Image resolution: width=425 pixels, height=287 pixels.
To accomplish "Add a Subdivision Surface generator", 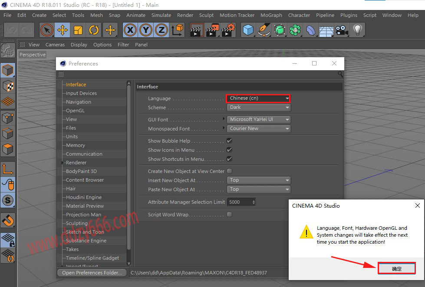I will [x=280, y=30].
